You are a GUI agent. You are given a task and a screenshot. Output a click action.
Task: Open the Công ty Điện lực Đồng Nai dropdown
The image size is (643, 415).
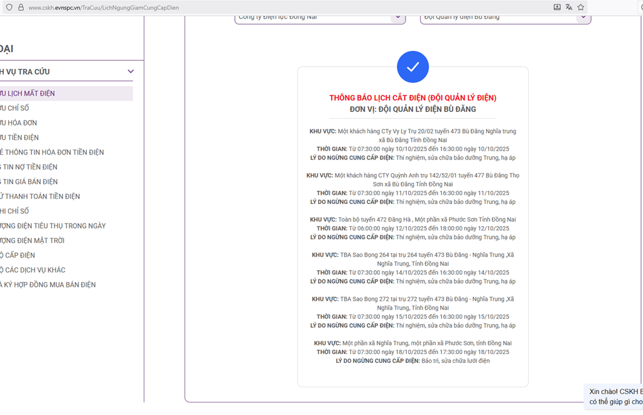320,17
